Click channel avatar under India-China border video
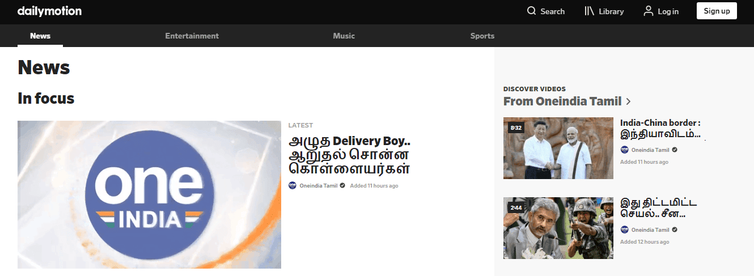The width and height of the screenshot is (754, 276). pyautogui.click(x=625, y=150)
